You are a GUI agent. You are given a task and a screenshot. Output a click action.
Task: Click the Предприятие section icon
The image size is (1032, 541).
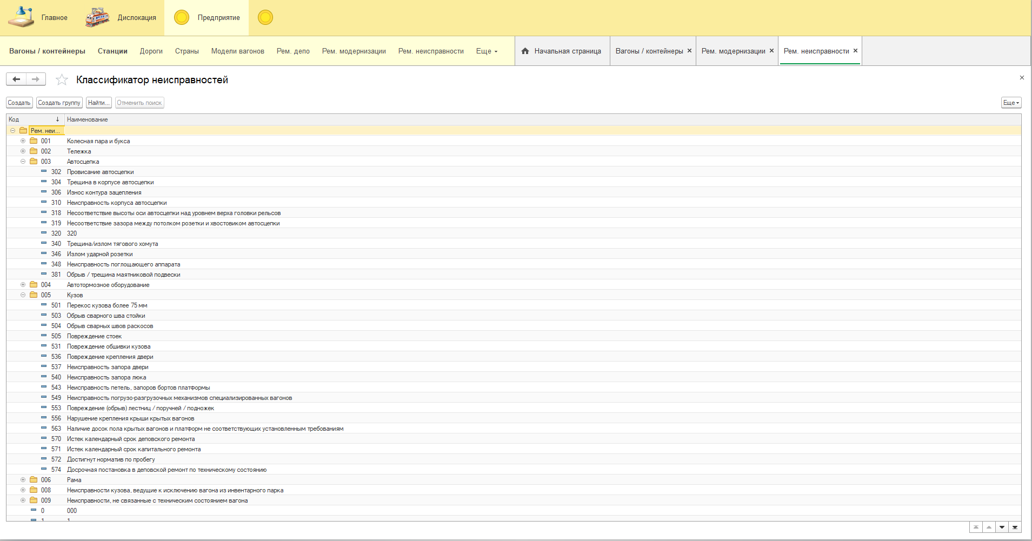182,17
